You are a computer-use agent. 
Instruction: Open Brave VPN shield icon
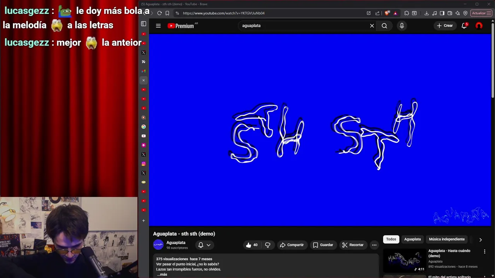tap(465, 13)
